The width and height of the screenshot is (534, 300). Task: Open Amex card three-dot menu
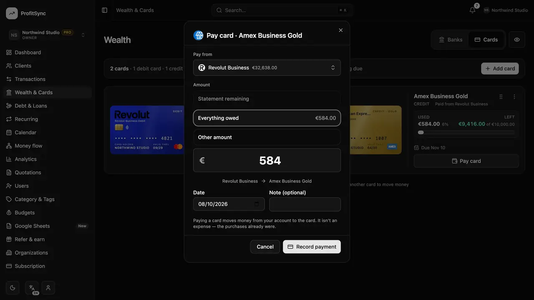pyautogui.click(x=514, y=97)
